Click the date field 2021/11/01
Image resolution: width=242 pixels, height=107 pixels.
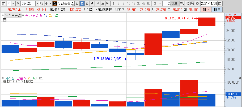tap(209, 3)
